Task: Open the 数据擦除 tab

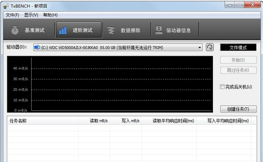Action: (127, 30)
